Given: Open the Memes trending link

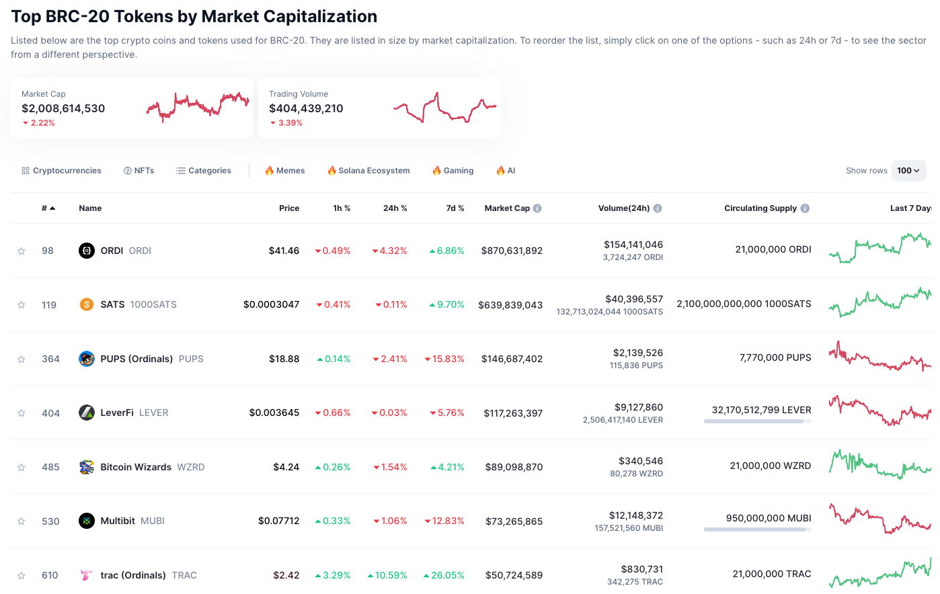Looking at the screenshot, I should tap(285, 171).
